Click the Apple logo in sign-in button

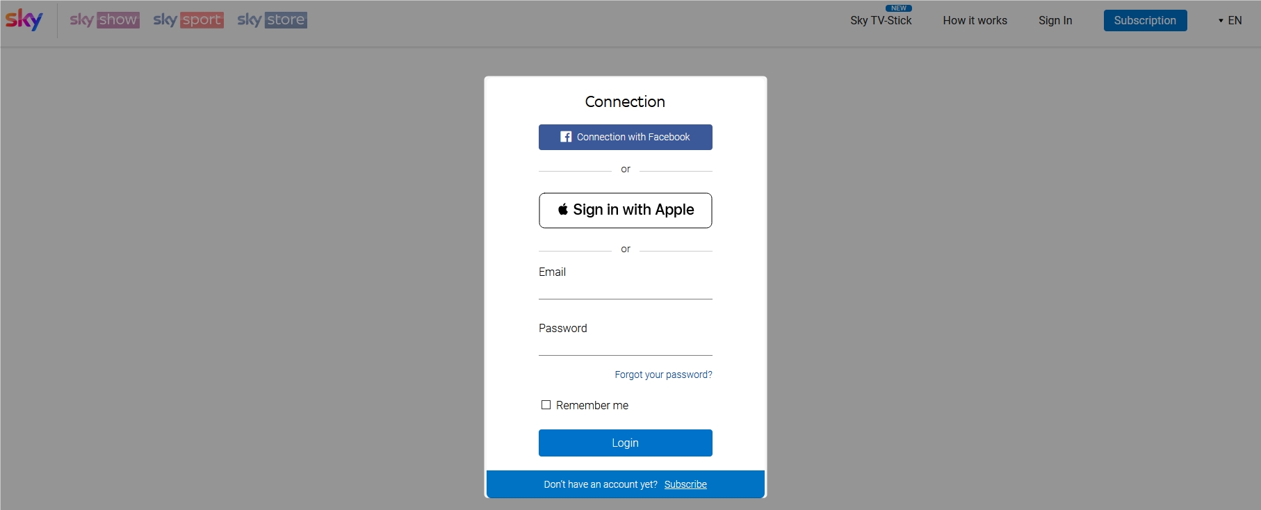[x=563, y=209]
